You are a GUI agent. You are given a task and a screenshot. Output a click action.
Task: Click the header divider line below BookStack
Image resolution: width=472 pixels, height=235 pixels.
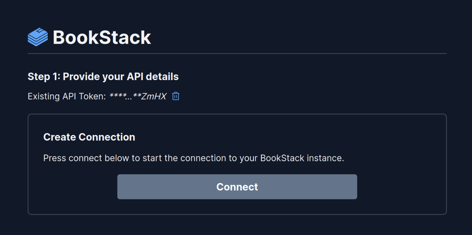click(237, 54)
